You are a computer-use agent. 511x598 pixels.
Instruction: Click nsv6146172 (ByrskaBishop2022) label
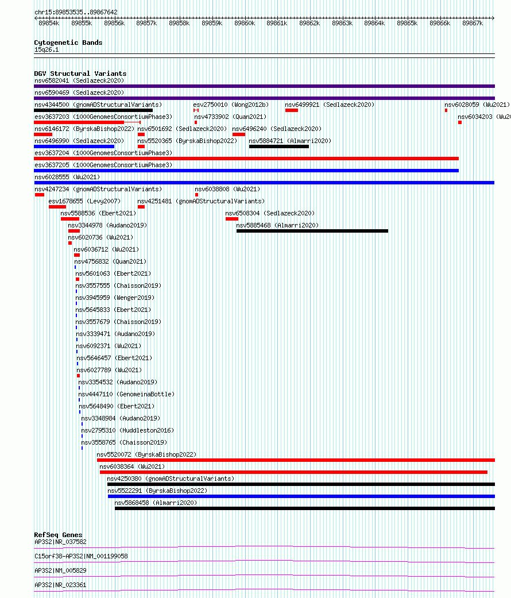[84, 129]
